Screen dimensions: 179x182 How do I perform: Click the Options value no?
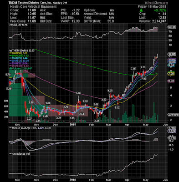click(x=112, y=10)
